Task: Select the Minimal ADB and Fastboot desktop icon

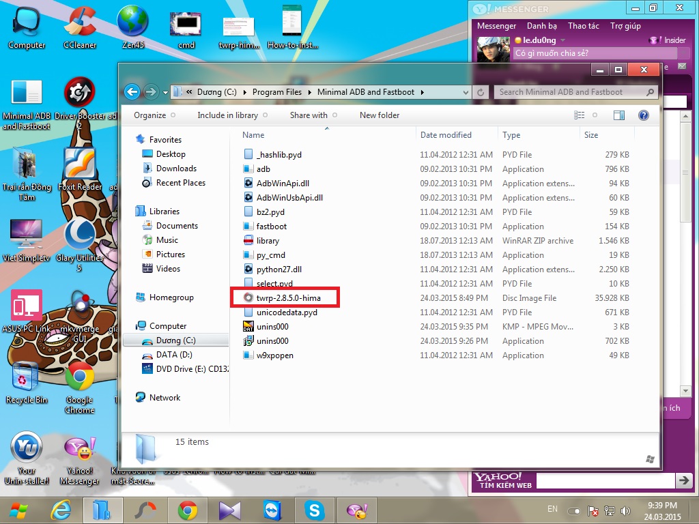Action: (27, 104)
